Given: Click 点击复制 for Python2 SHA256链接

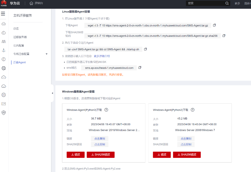Looking at the screenshot, I should pyautogui.click(x=186, y=144).
